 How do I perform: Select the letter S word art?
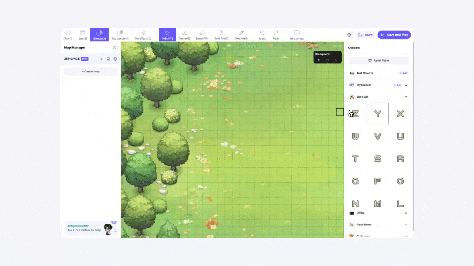[378, 159]
